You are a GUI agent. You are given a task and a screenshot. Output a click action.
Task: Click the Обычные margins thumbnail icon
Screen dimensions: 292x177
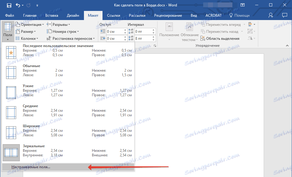11,72
